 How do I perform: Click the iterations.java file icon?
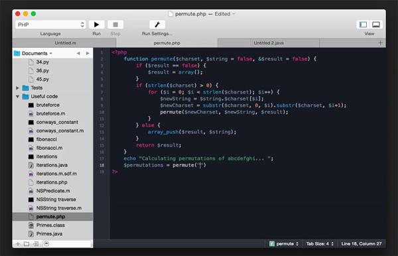(31, 165)
